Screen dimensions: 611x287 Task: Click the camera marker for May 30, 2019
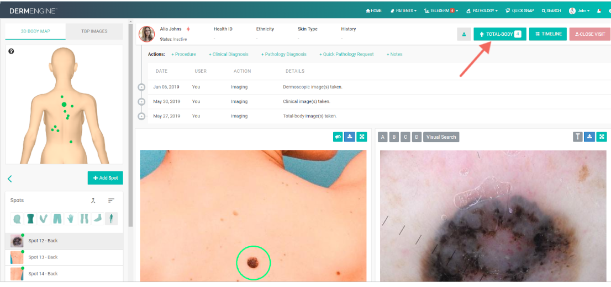pos(141,101)
